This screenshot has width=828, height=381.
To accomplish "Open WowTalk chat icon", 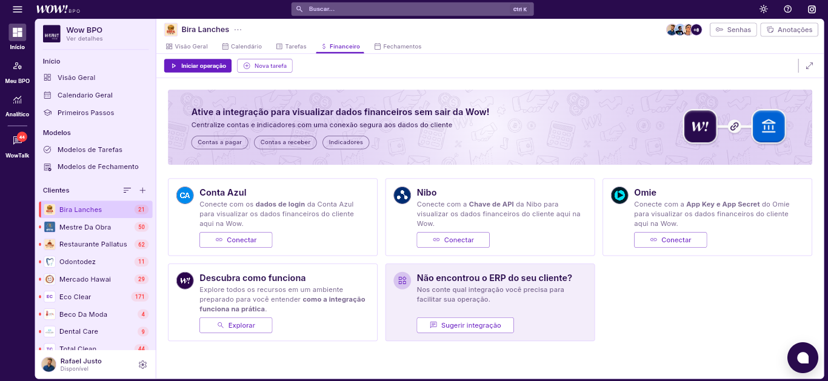I will (18, 145).
